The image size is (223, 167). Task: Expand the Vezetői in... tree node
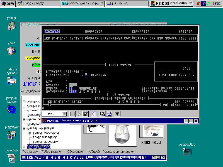[24, 102]
